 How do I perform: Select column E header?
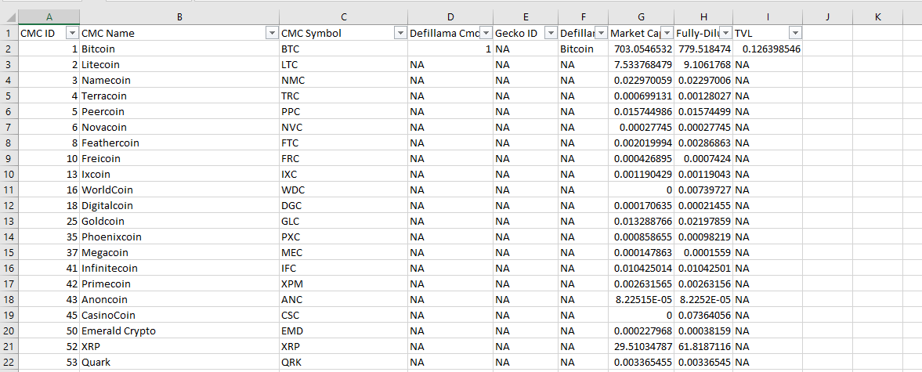click(526, 17)
